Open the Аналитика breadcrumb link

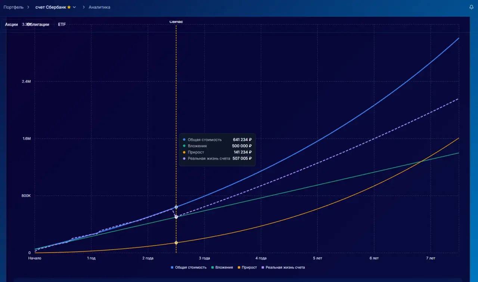click(99, 7)
